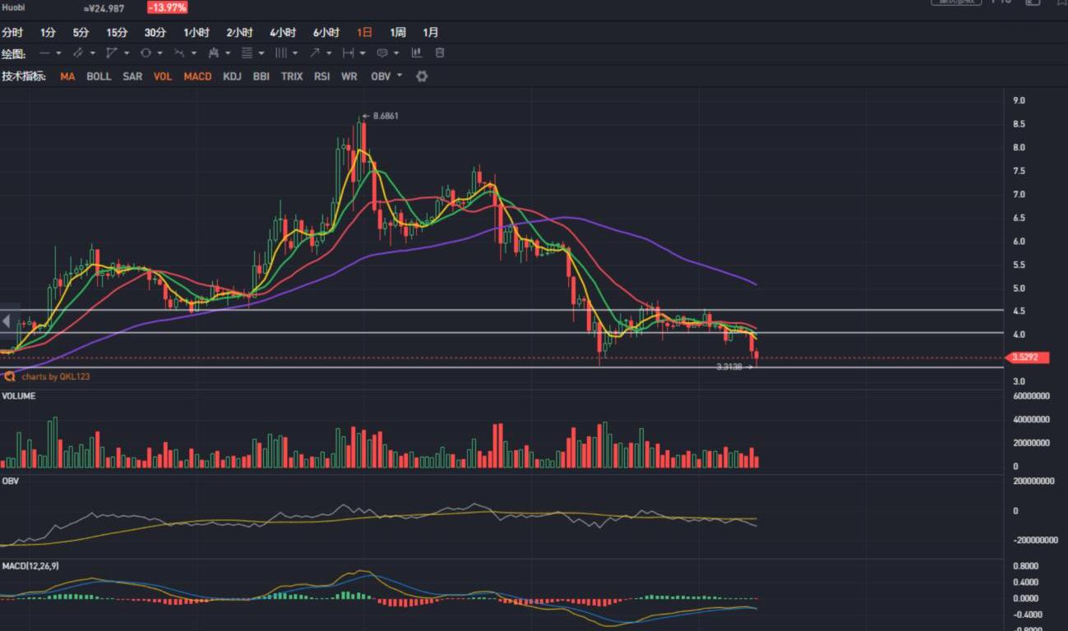Click the trash icon to delete drawings
The width and height of the screenshot is (1068, 631).
440,53
